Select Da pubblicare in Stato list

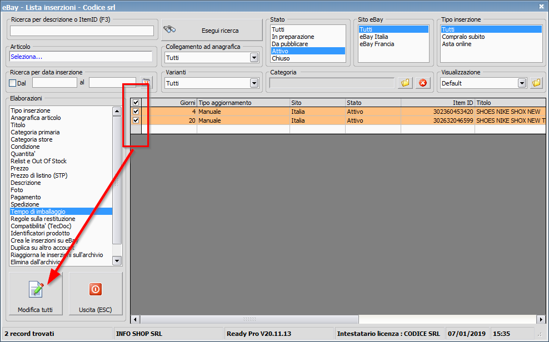[x=308, y=44]
